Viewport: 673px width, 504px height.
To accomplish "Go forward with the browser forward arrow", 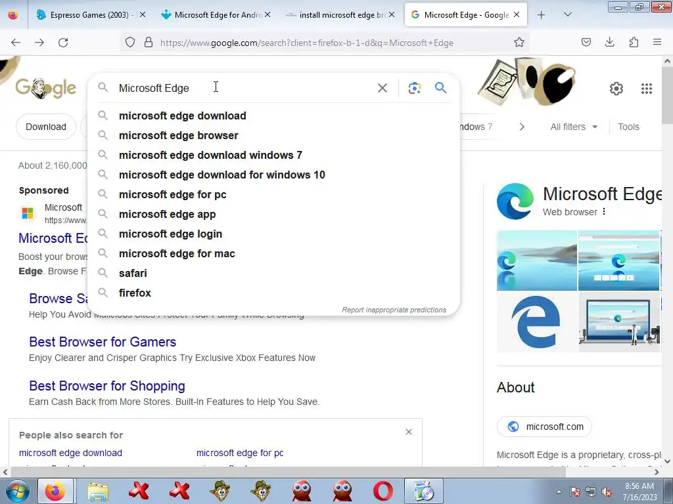I will click(39, 43).
